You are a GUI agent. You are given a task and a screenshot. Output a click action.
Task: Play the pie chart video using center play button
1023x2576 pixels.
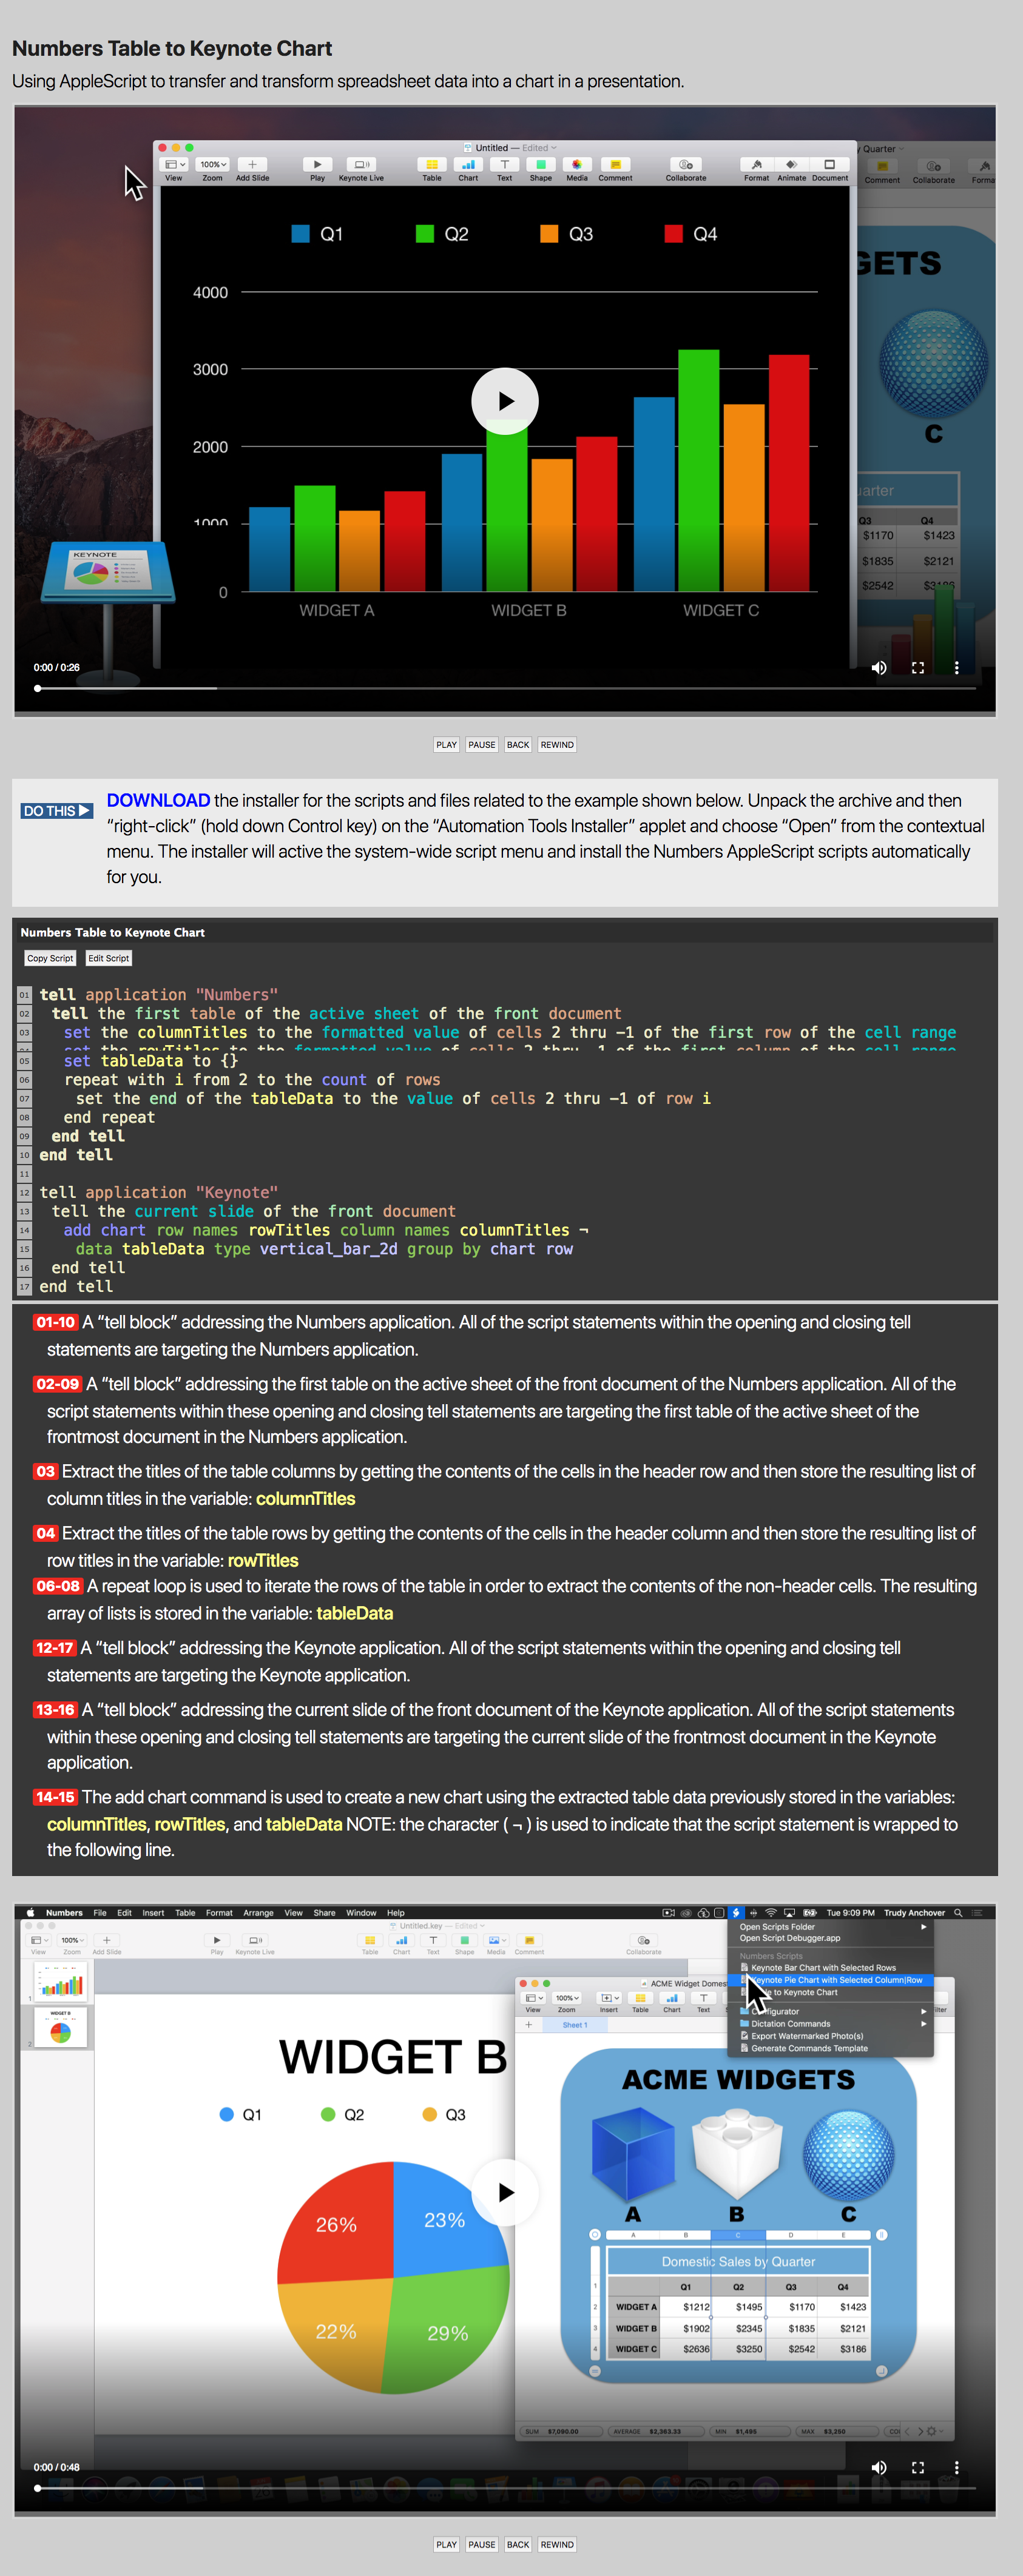(505, 2192)
